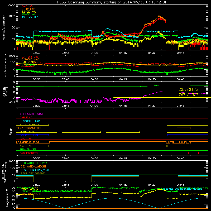This screenshot has width=211, height=211.
Task: Click the FRONT_RATIO legend label
Action: [30, 189]
